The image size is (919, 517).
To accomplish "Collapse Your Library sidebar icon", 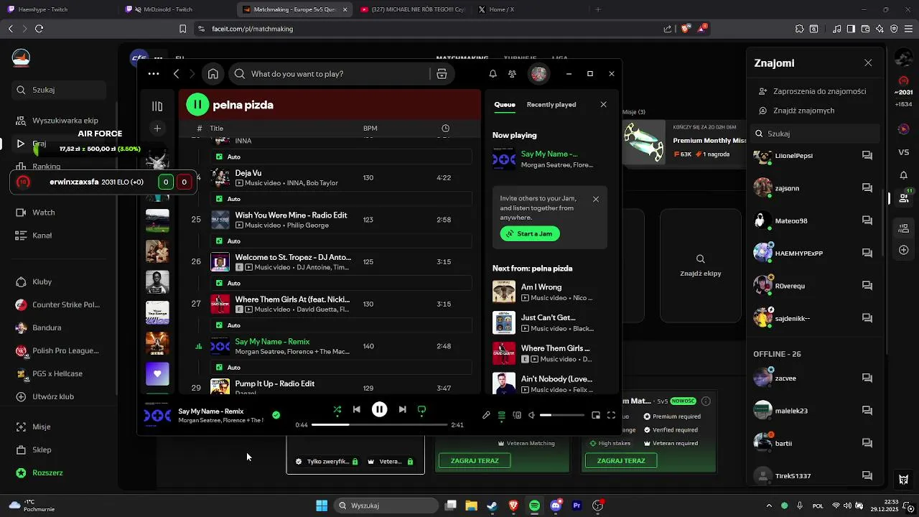I will click(x=157, y=106).
